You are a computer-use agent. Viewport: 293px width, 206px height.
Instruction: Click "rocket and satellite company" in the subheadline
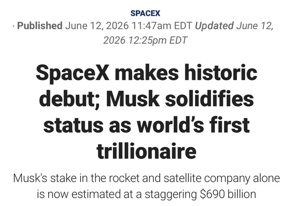coord(179,178)
